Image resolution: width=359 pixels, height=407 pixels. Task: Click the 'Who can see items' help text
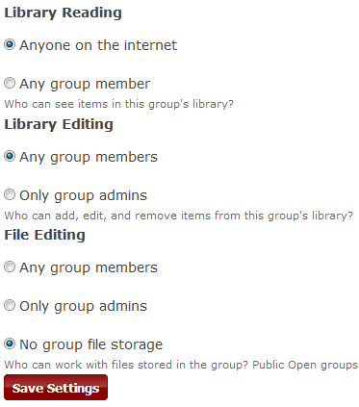click(x=119, y=104)
